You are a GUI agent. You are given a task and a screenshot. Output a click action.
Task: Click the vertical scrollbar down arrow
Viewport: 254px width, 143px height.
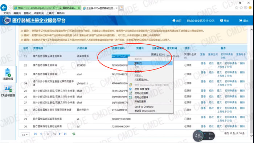[x=251, y=136]
